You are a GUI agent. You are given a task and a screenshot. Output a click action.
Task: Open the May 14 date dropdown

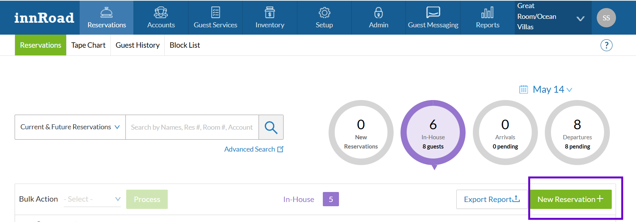(x=552, y=90)
